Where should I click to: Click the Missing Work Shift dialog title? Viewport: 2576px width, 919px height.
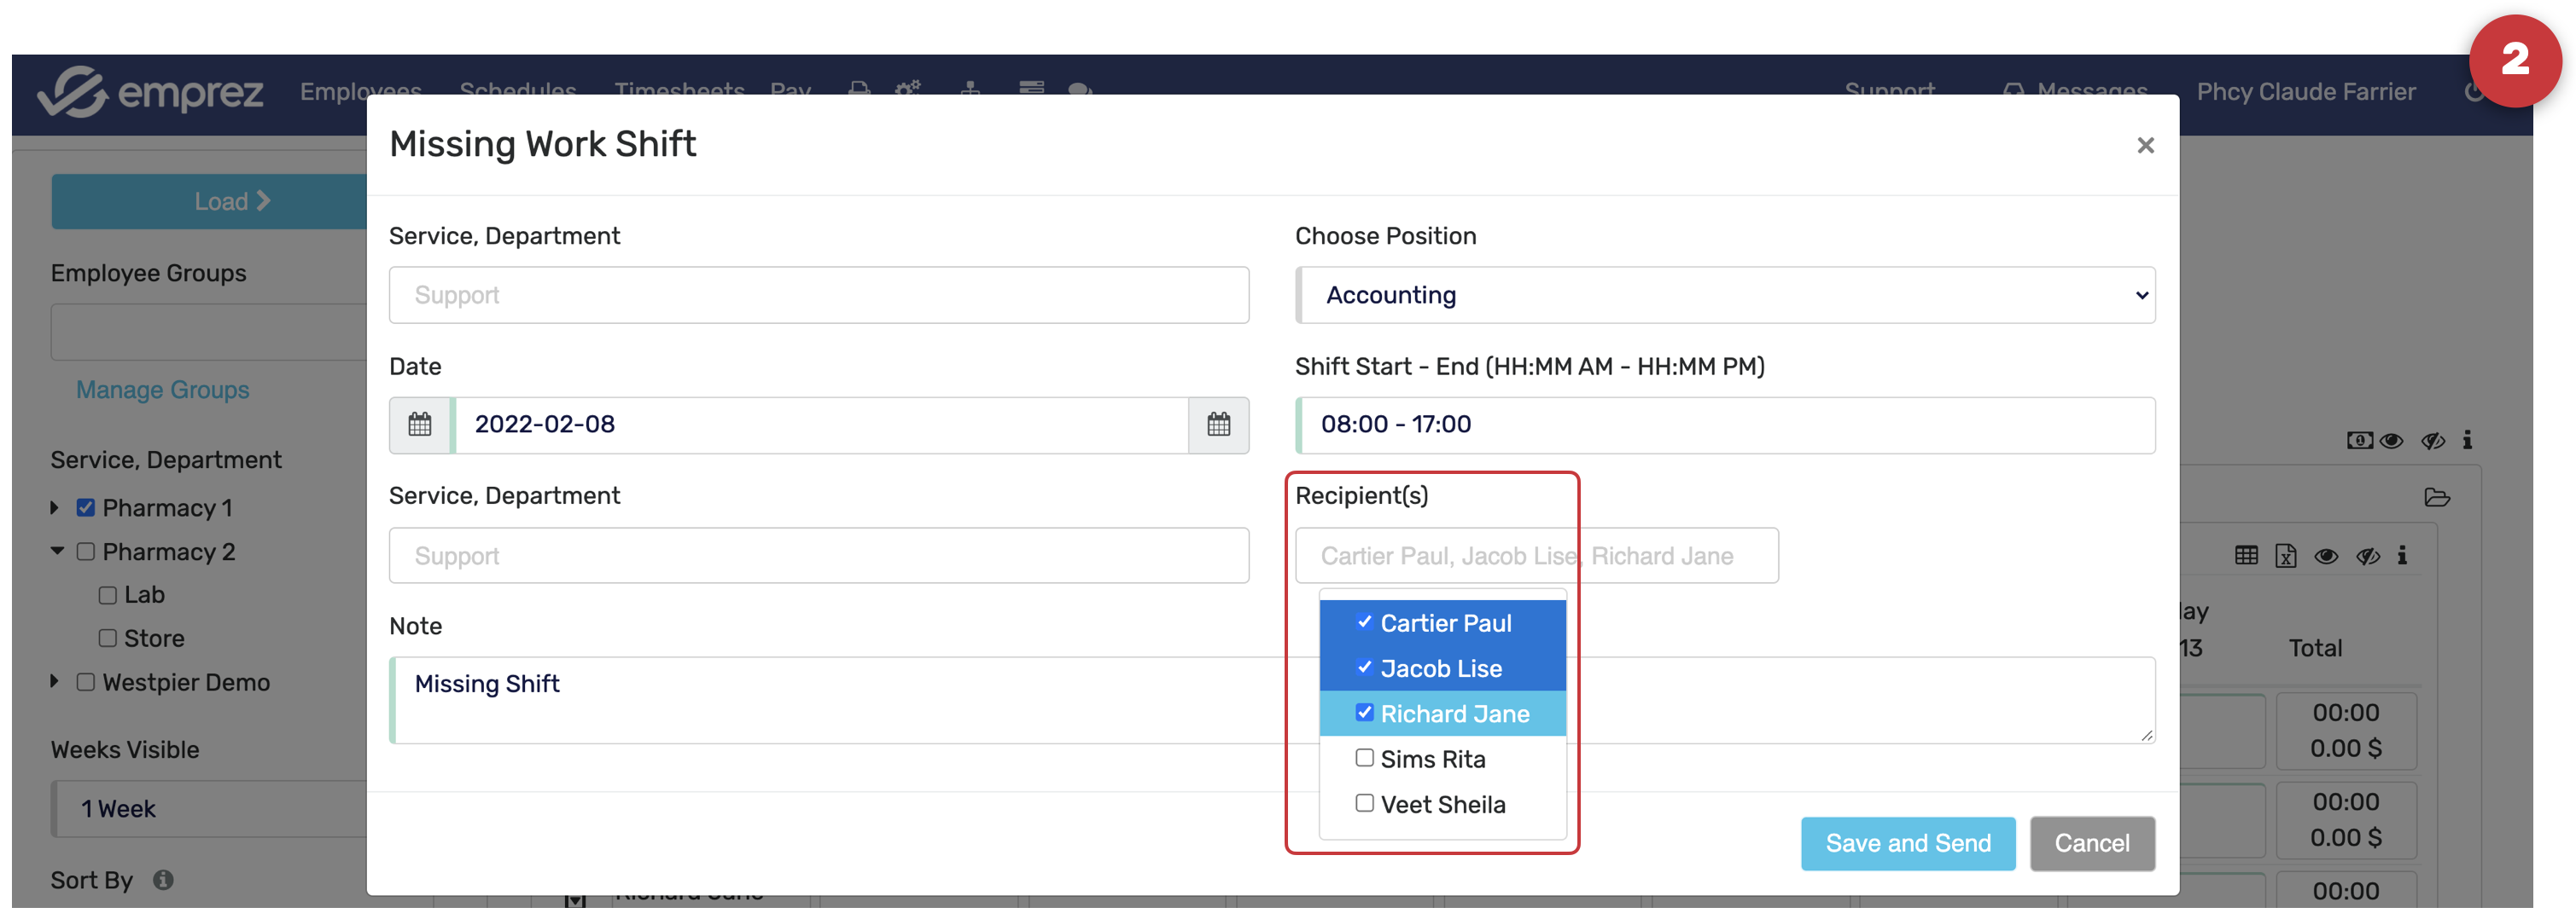pos(543,144)
